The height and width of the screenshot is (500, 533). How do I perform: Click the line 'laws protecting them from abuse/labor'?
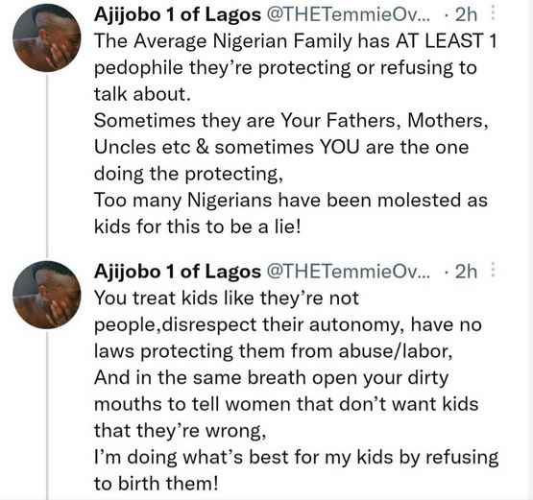(x=274, y=351)
